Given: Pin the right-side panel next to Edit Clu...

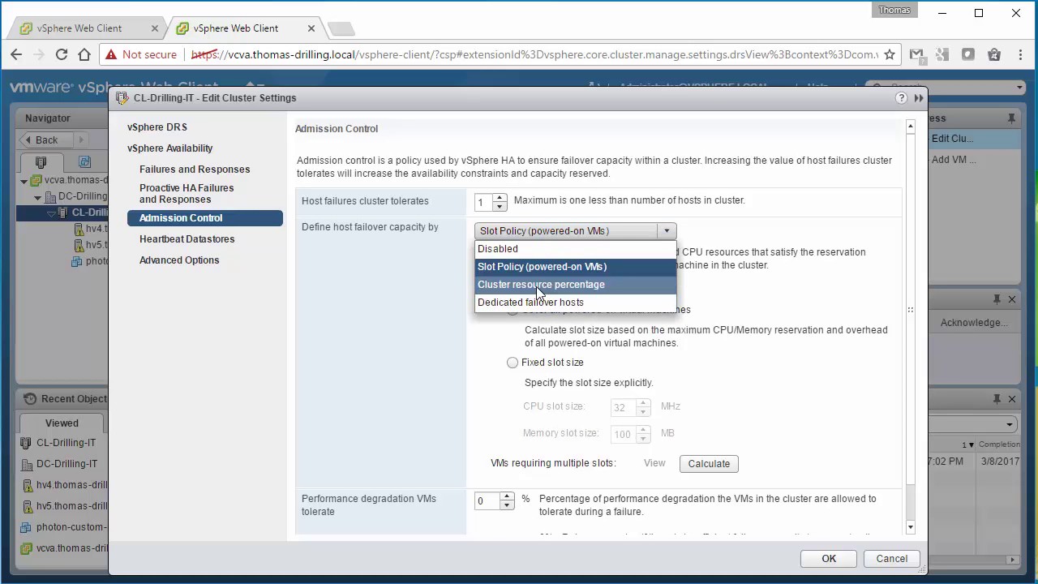Looking at the screenshot, I should [1011, 118].
